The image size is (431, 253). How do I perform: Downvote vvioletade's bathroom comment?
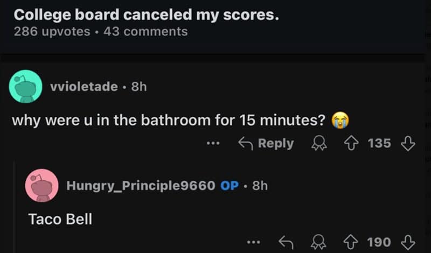tap(408, 144)
